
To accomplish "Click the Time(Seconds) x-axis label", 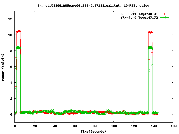I will click(x=93, y=131).
